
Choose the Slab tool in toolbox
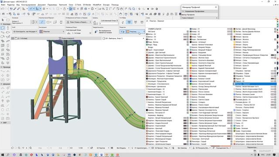pos(8,32)
